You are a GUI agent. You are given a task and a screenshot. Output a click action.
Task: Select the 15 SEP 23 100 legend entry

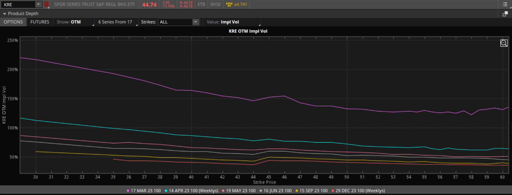tap(311, 191)
